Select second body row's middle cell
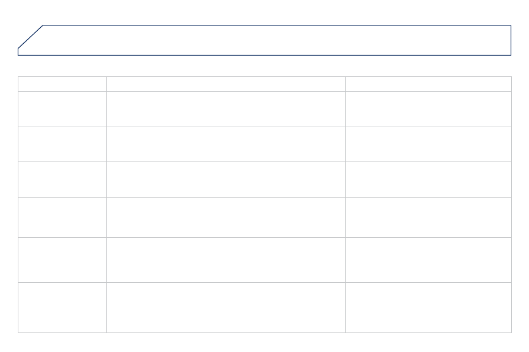This screenshot has height=352, width=529. pyautogui.click(x=226, y=144)
